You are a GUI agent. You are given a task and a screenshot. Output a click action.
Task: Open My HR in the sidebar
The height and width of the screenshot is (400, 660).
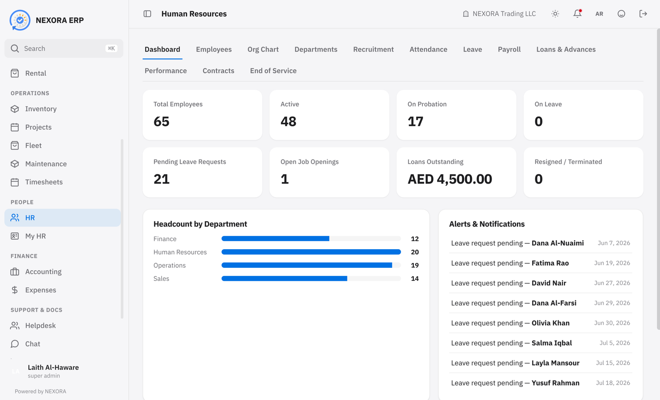coord(63,236)
